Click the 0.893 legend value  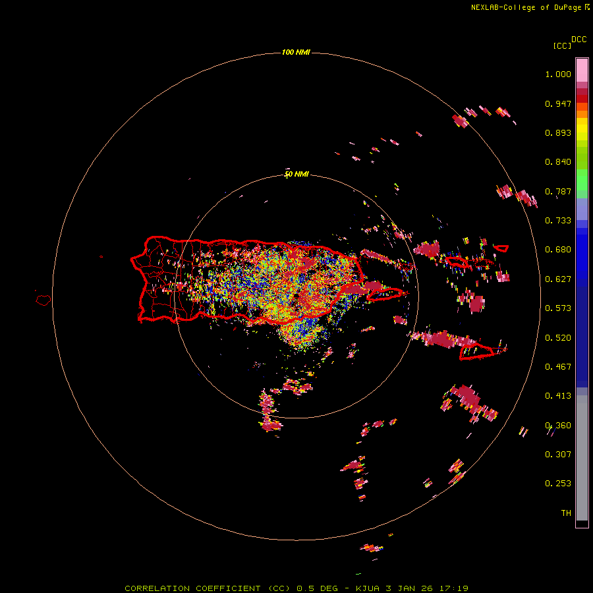[558, 132]
